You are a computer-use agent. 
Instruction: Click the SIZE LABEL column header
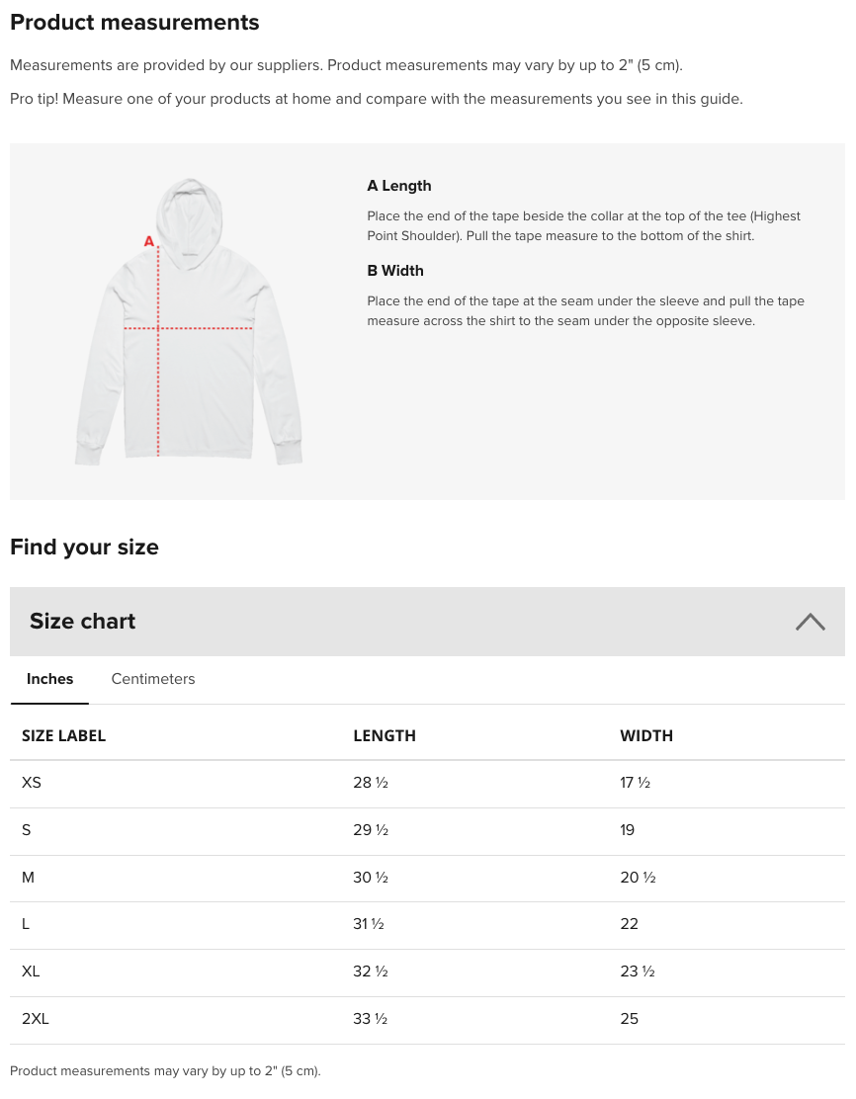click(x=64, y=735)
